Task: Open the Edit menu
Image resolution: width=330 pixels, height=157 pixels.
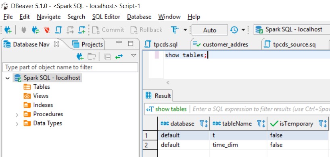Action: point(25,17)
